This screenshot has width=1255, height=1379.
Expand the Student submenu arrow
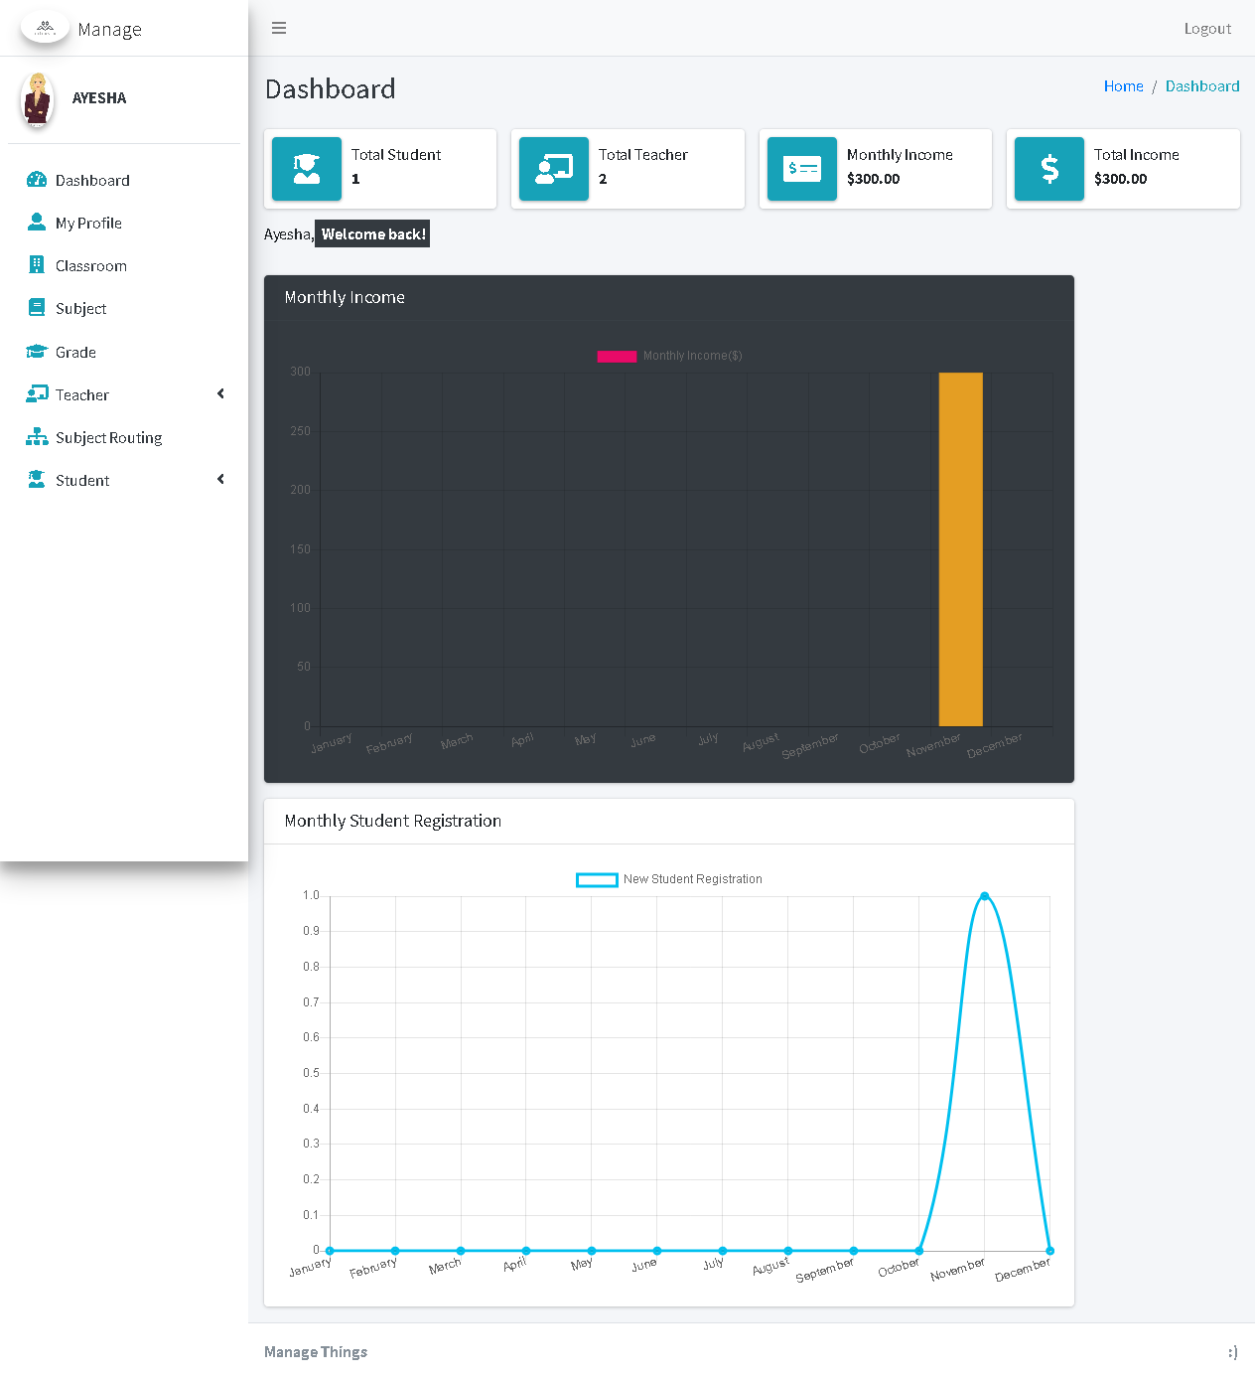[x=220, y=479]
